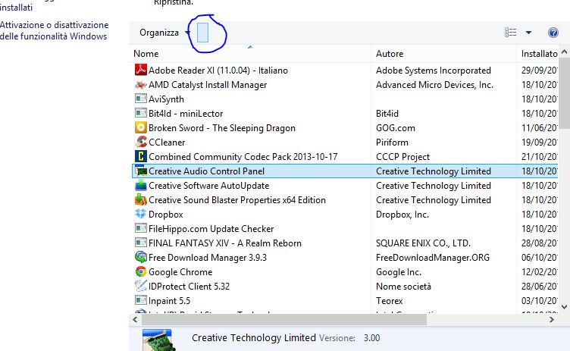Click the FileHippo.com Update Checker icon
This screenshot has height=351, width=570.
(141, 228)
